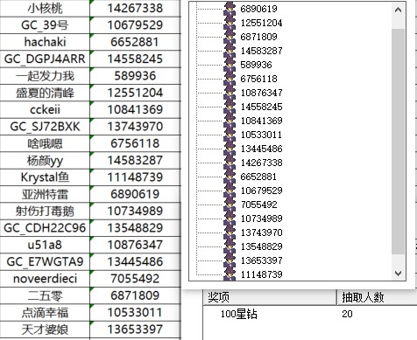The height and width of the screenshot is (340, 417).
Task: Click the avatar icon beside 6890619
Action: coord(230,9)
